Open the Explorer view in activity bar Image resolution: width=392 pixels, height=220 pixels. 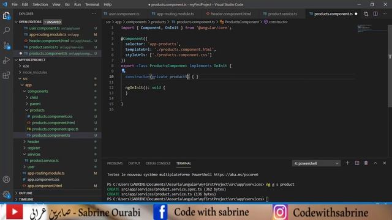(6, 16)
